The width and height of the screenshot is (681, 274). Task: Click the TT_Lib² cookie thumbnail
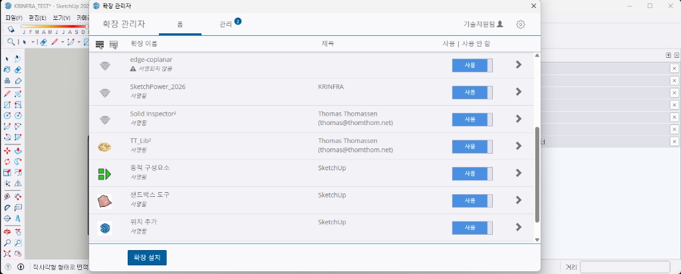104,147
